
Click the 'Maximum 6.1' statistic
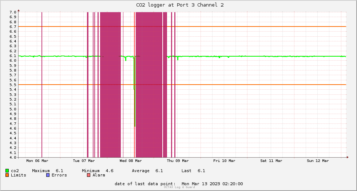48,171
